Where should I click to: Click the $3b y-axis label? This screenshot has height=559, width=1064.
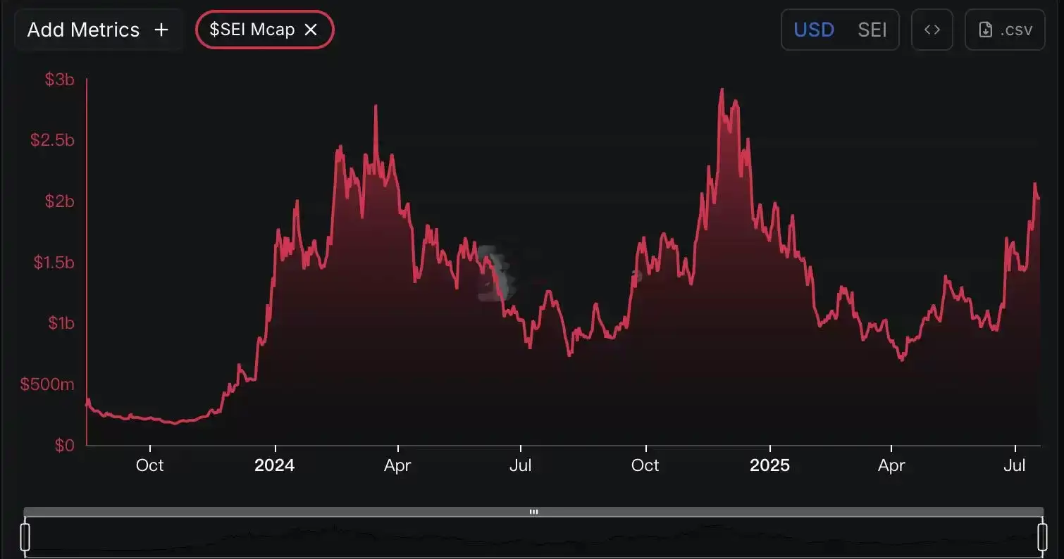point(60,80)
